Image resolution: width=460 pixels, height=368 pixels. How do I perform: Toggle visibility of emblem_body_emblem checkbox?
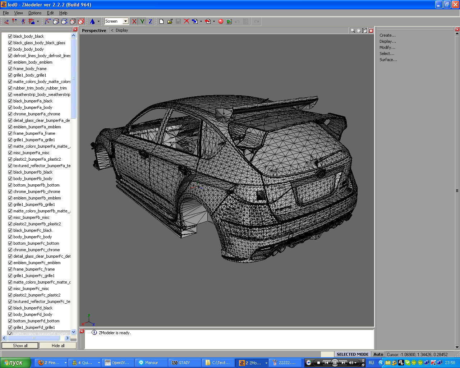[10, 62]
